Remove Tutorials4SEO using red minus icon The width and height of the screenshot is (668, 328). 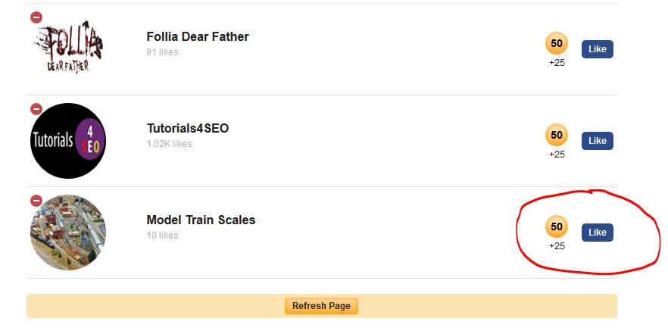click(x=36, y=109)
